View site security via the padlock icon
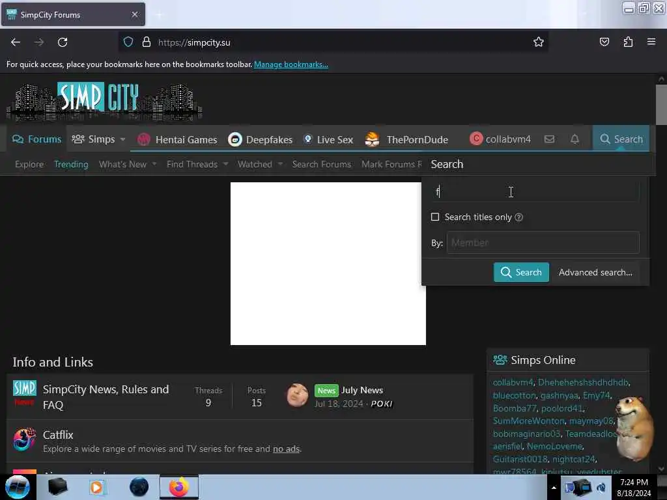 point(147,42)
